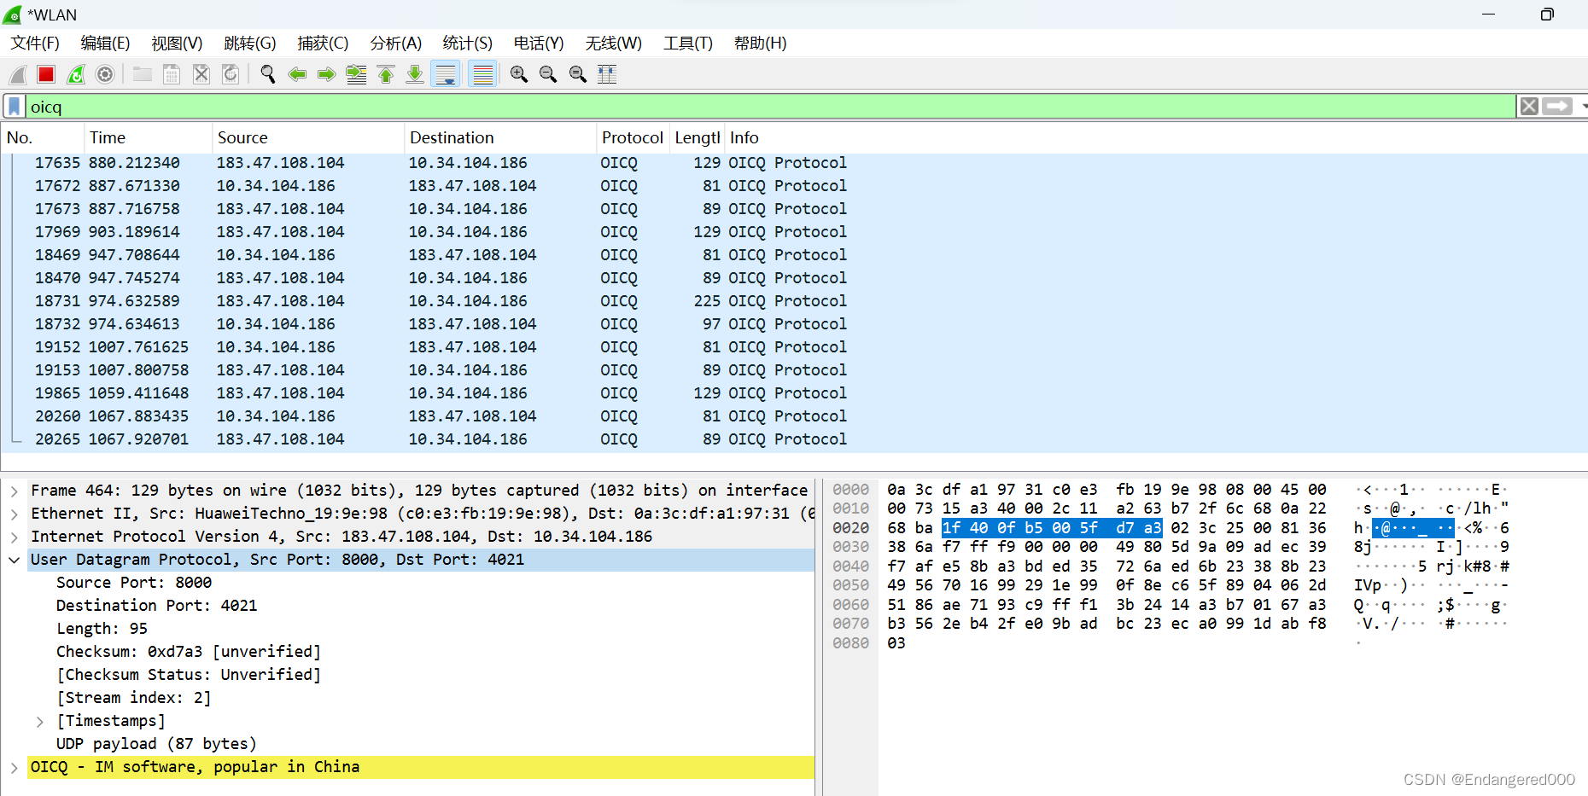Viewport: 1588px width, 796px height.
Task: Open the 统计 menu
Action: (x=466, y=43)
